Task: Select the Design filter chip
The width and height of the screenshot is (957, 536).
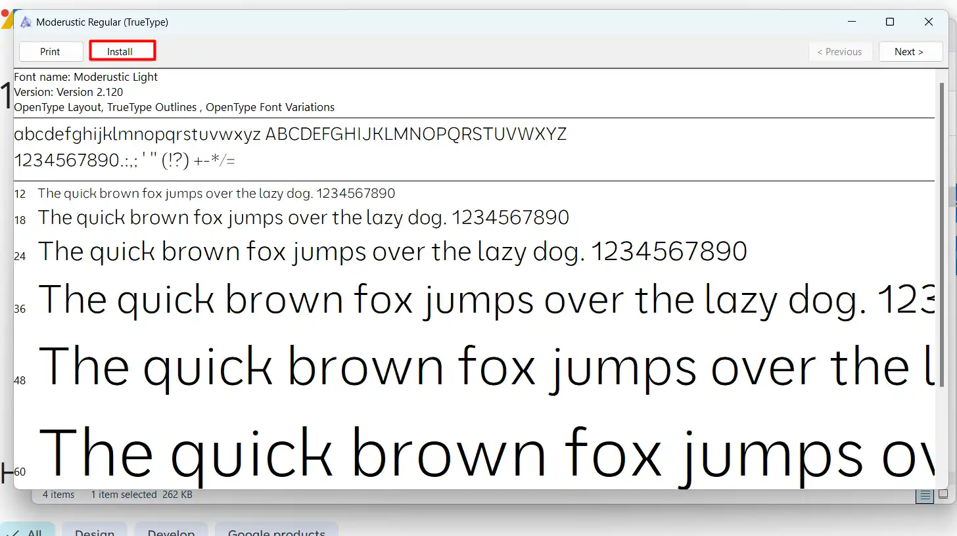Action: pos(95,531)
